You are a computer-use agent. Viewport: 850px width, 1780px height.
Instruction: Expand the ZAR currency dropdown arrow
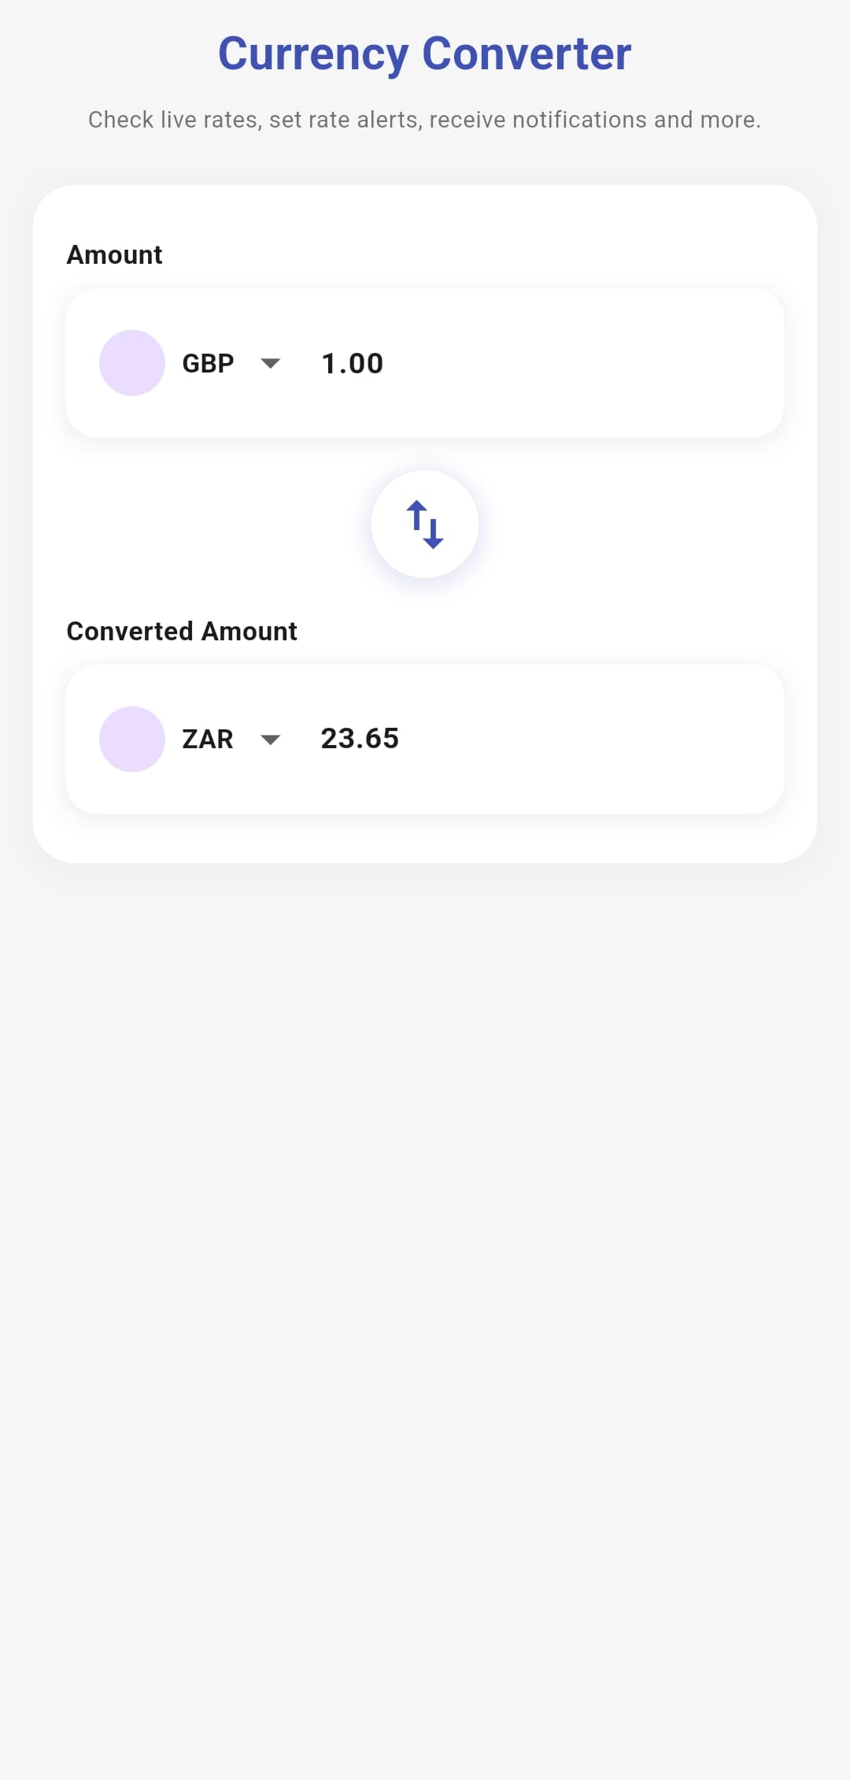click(x=271, y=740)
